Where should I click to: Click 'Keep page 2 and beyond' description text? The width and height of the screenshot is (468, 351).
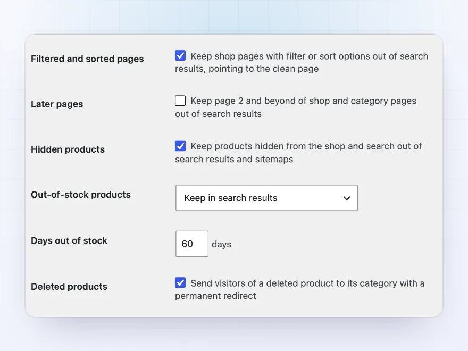click(x=296, y=107)
